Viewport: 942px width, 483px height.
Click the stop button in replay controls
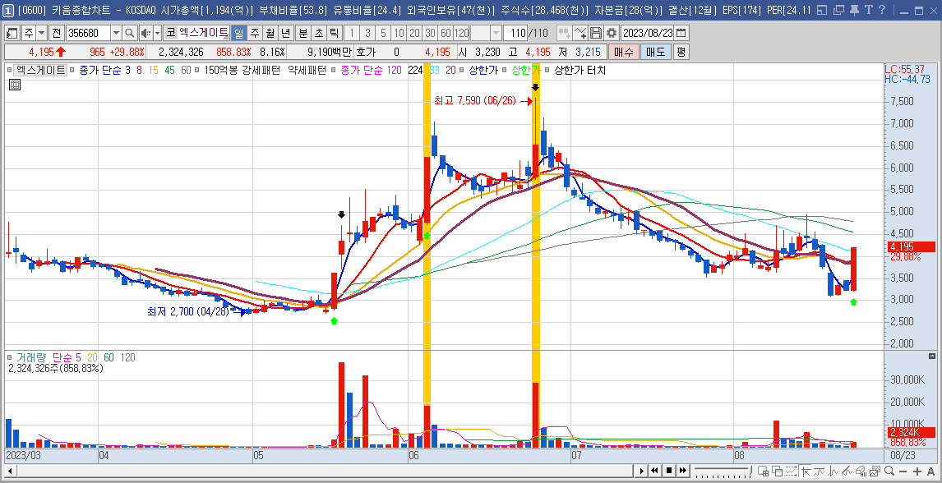coord(668,471)
